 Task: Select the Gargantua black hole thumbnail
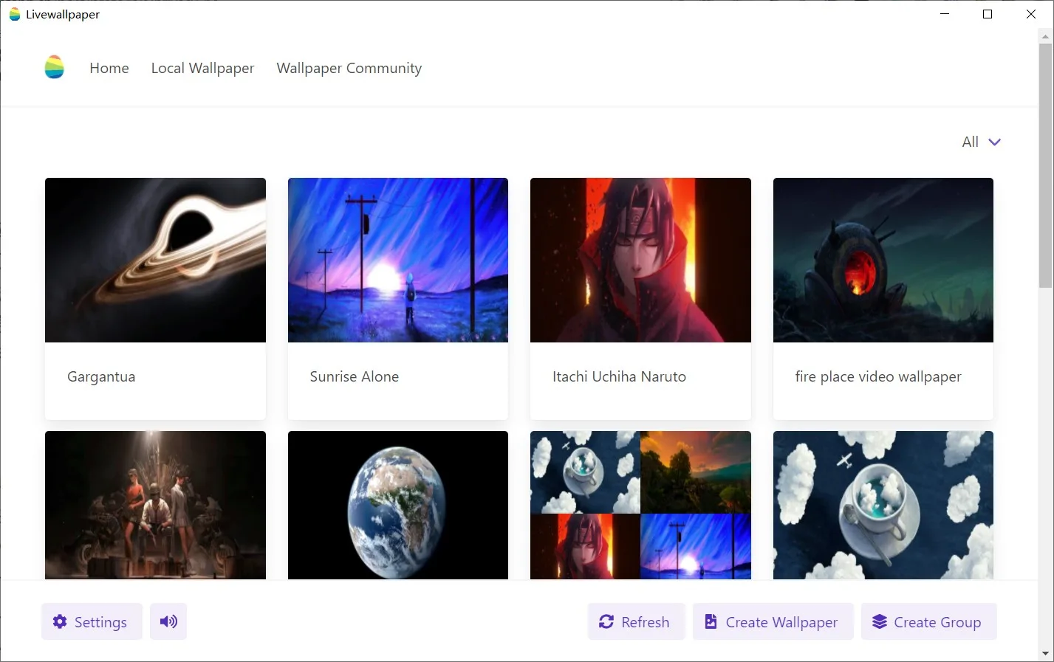(x=155, y=260)
